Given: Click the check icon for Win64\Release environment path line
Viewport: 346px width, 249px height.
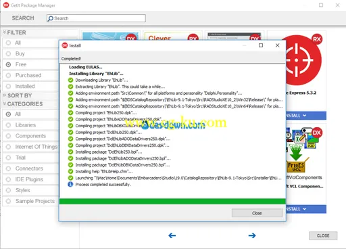Looking at the screenshot, I should [x=70, y=106].
